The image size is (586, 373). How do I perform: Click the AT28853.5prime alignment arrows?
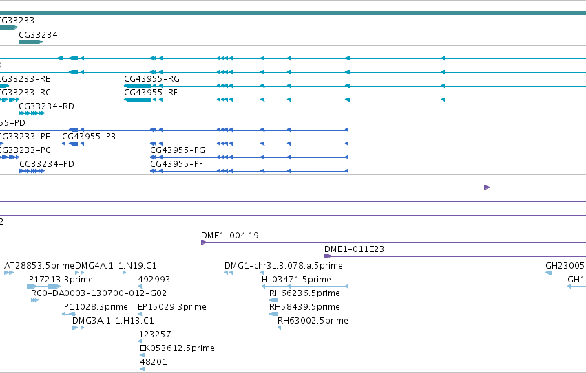click(9, 273)
